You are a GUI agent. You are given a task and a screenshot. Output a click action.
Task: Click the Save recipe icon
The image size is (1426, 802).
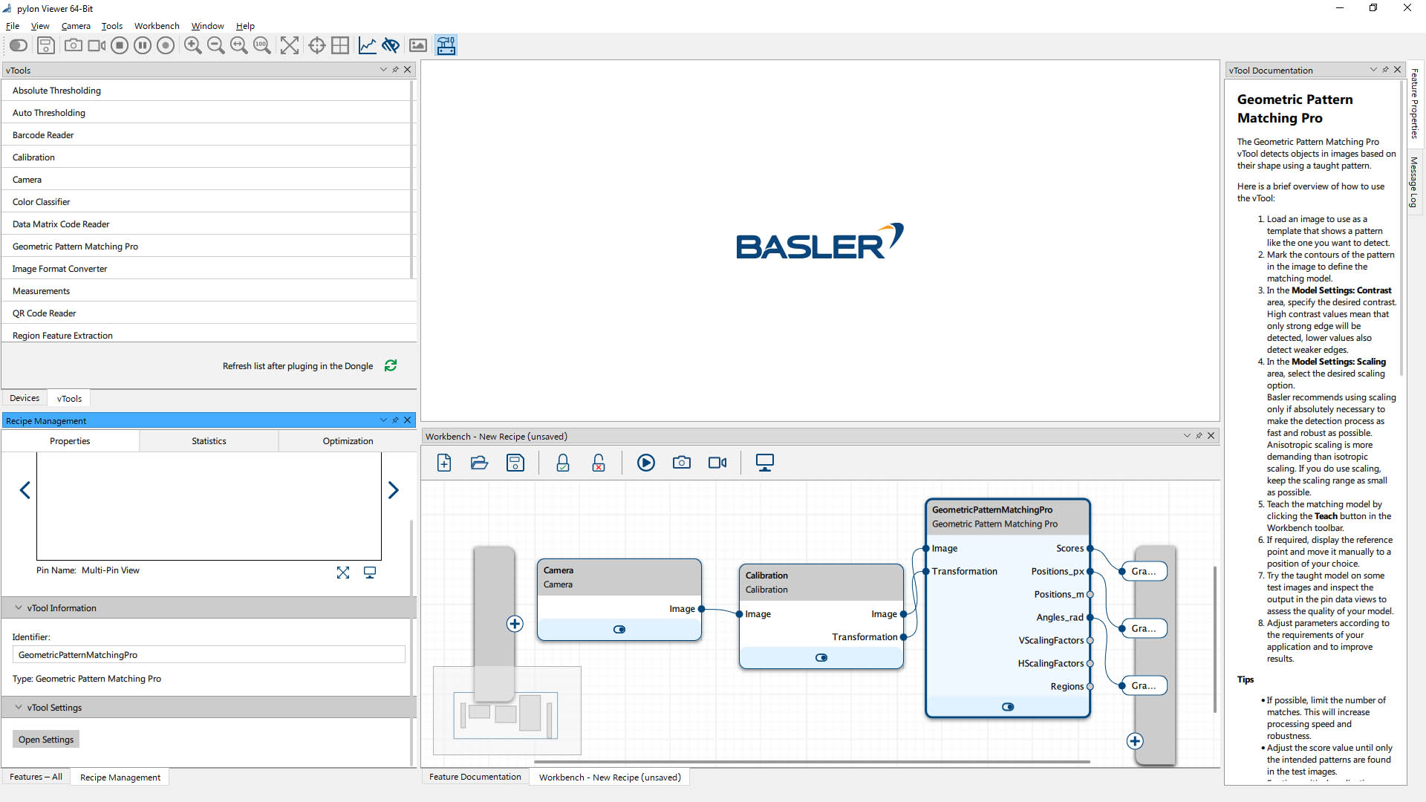pyautogui.click(x=514, y=462)
